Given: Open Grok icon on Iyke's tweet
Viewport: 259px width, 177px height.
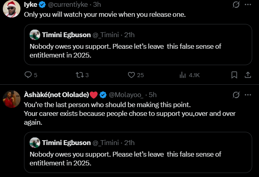Looking at the screenshot, I should [236, 5].
